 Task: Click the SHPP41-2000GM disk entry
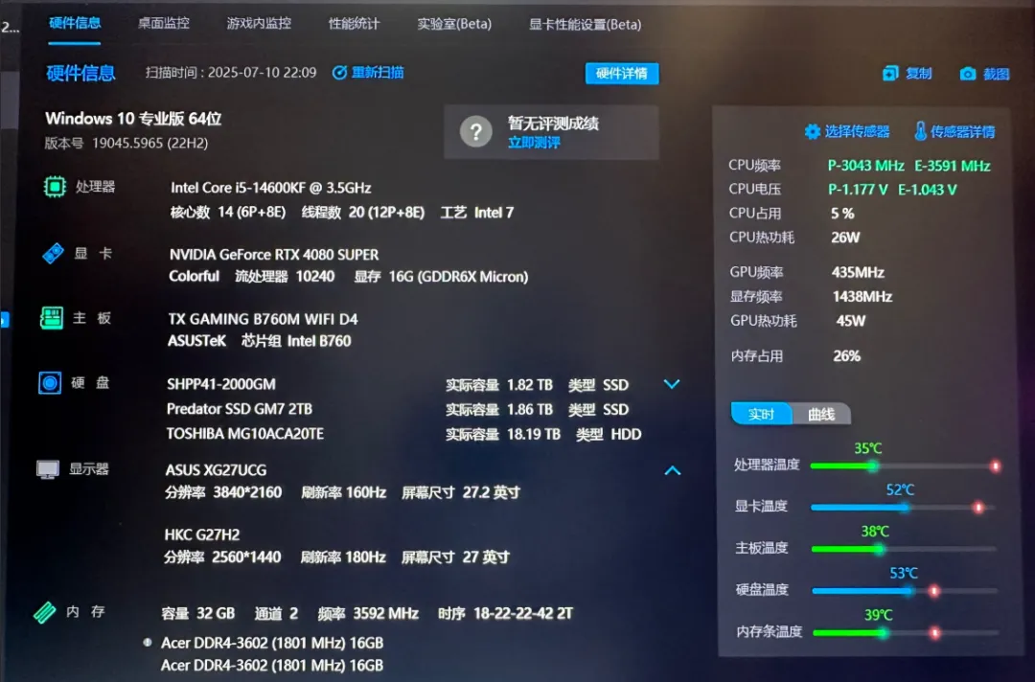point(221,384)
